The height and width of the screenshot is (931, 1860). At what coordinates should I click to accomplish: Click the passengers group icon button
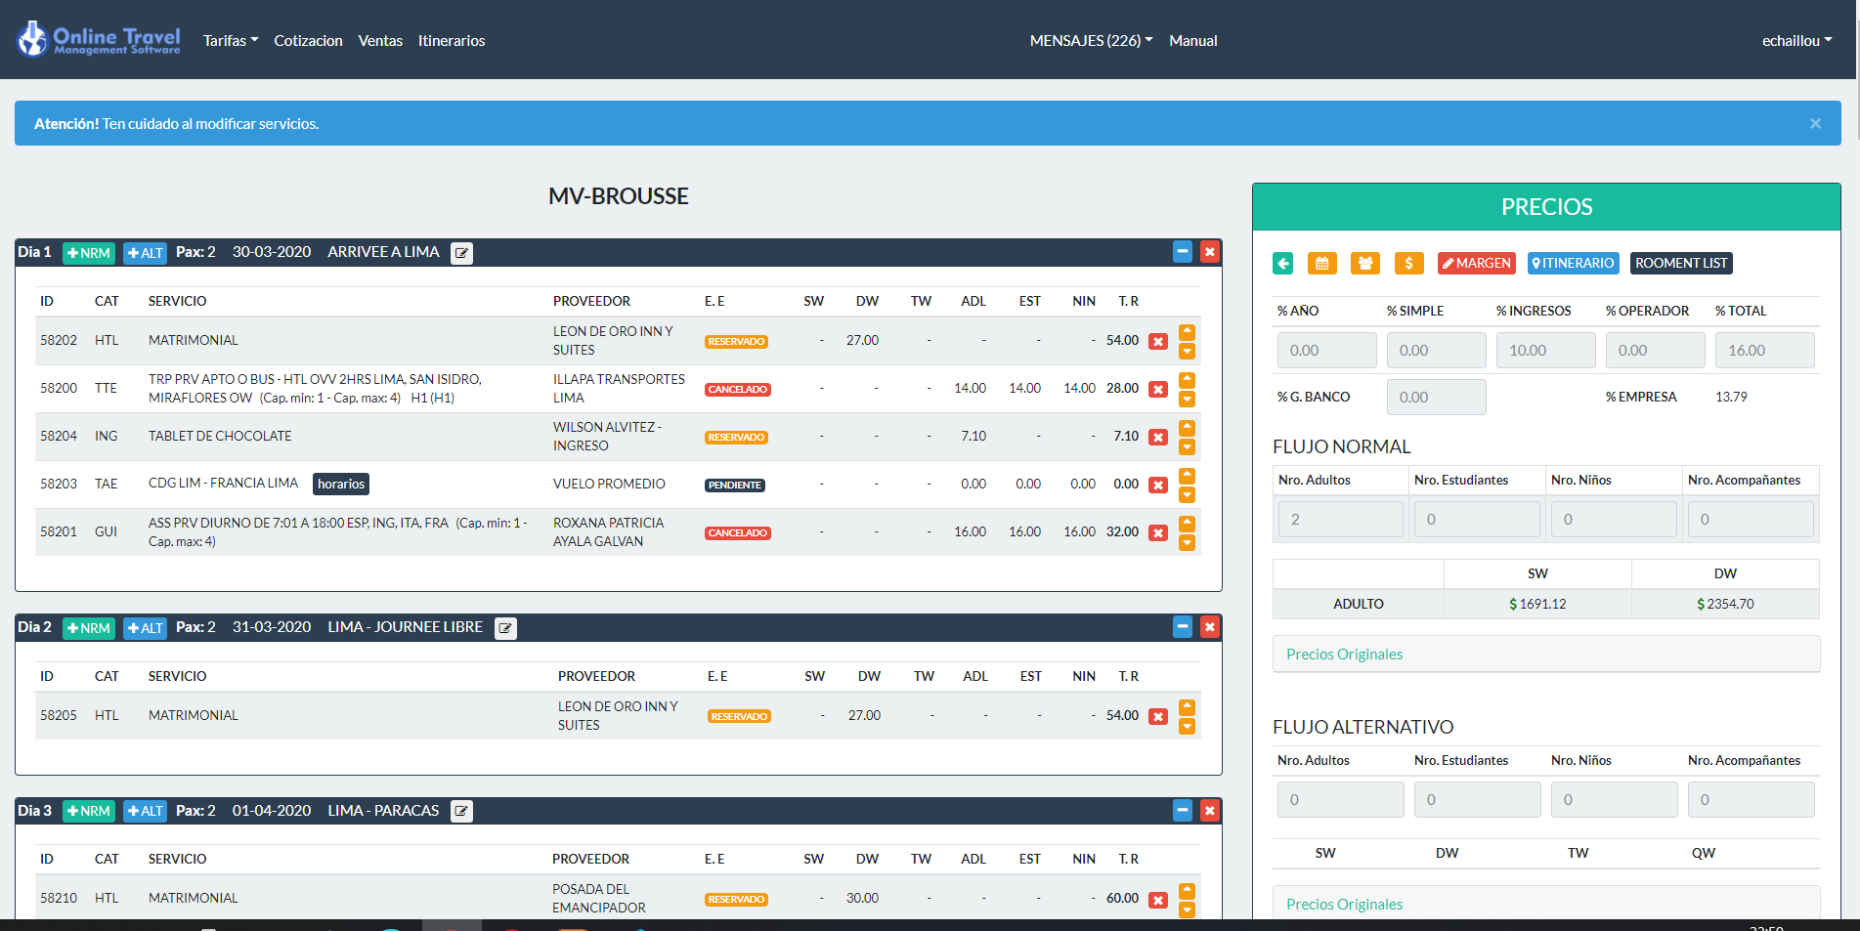pos(1364,263)
